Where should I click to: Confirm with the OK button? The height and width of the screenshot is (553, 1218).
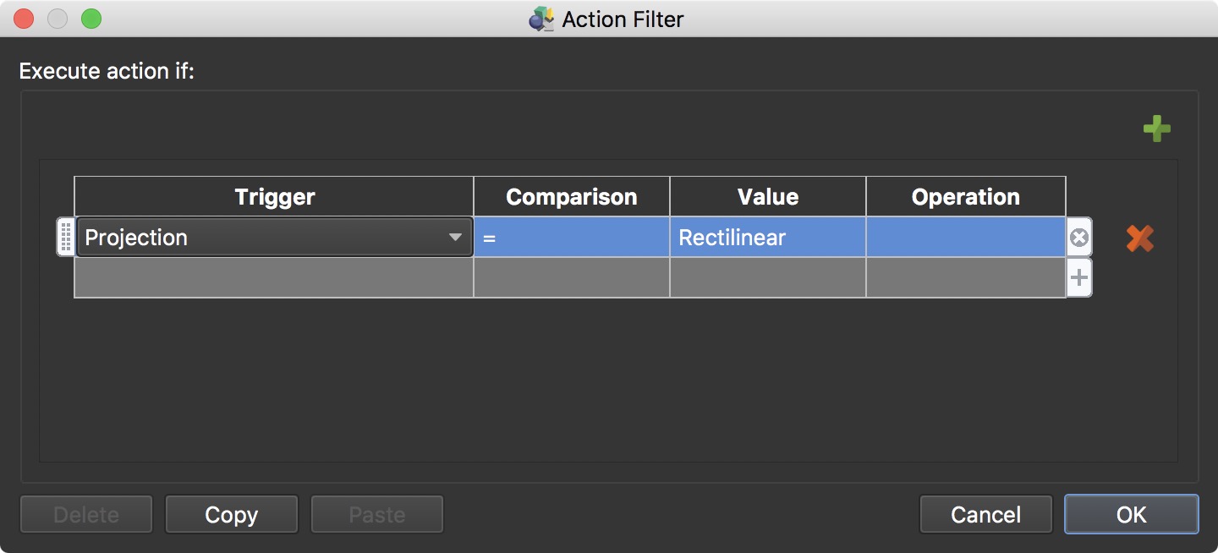pyautogui.click(x=1131, y=514)
